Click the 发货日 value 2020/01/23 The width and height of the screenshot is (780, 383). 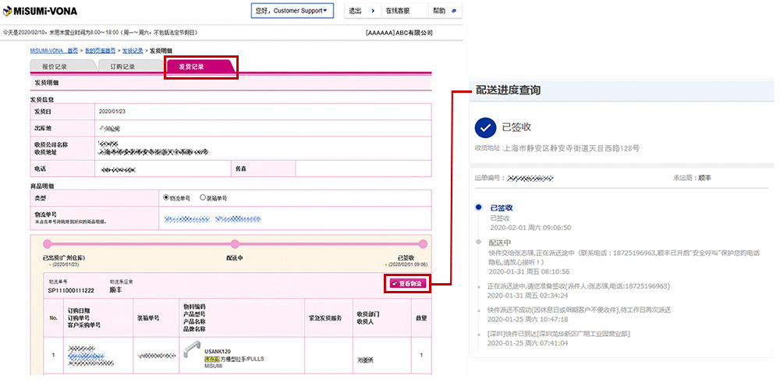(112, 112)
